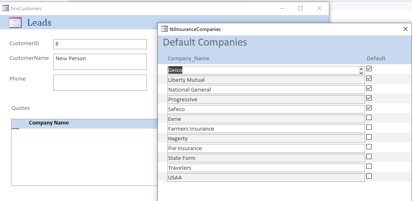Click the frmCustomers form icon in title bar
Screen dimensions: 412x201
pos(6,8)
